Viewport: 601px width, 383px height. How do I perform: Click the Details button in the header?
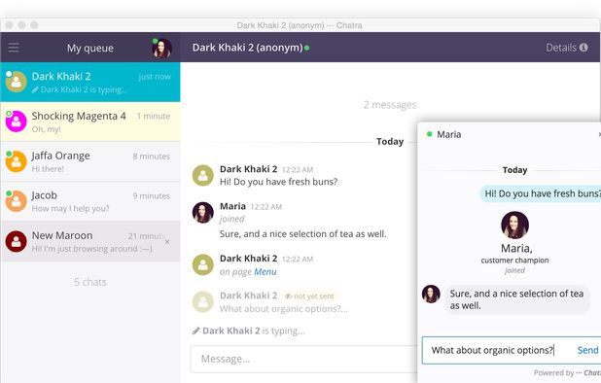tap(567, 48)
